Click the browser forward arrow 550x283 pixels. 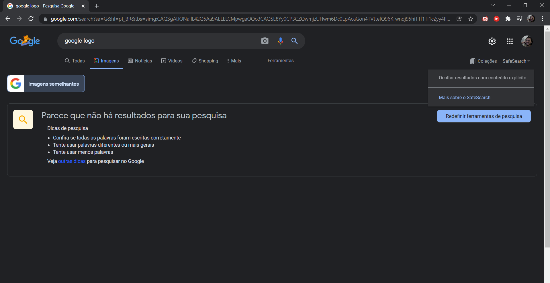click(x=19, y=19)
